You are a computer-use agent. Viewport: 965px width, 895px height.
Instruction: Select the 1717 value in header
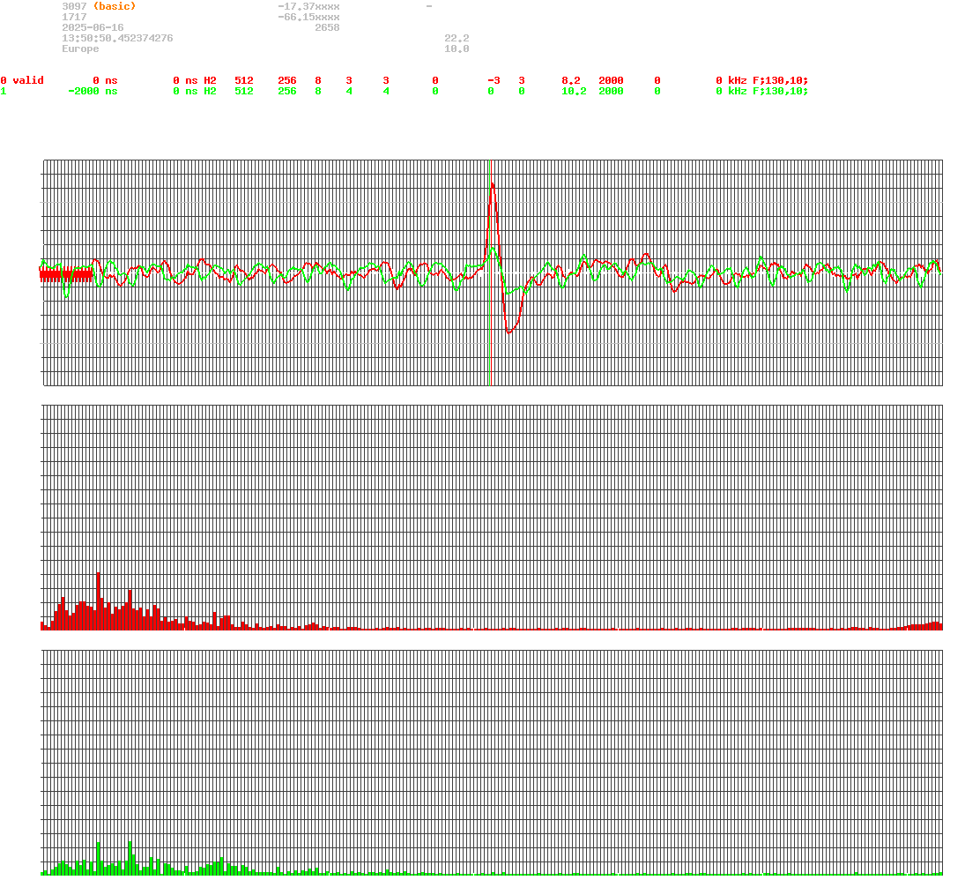[x=74, y=18]
